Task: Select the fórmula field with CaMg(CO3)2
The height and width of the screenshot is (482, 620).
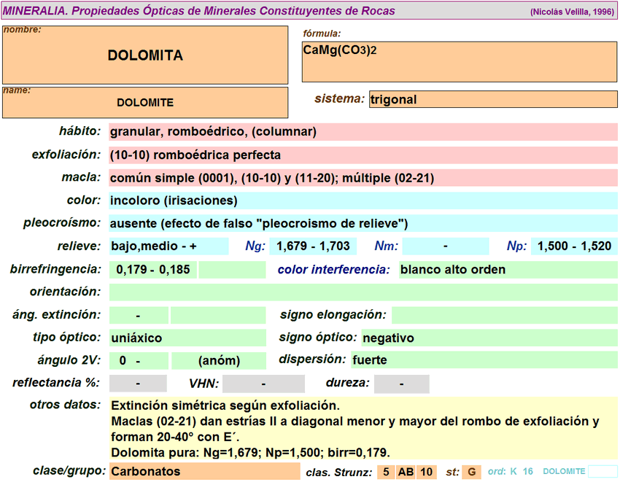Action: tap(460, 62)
